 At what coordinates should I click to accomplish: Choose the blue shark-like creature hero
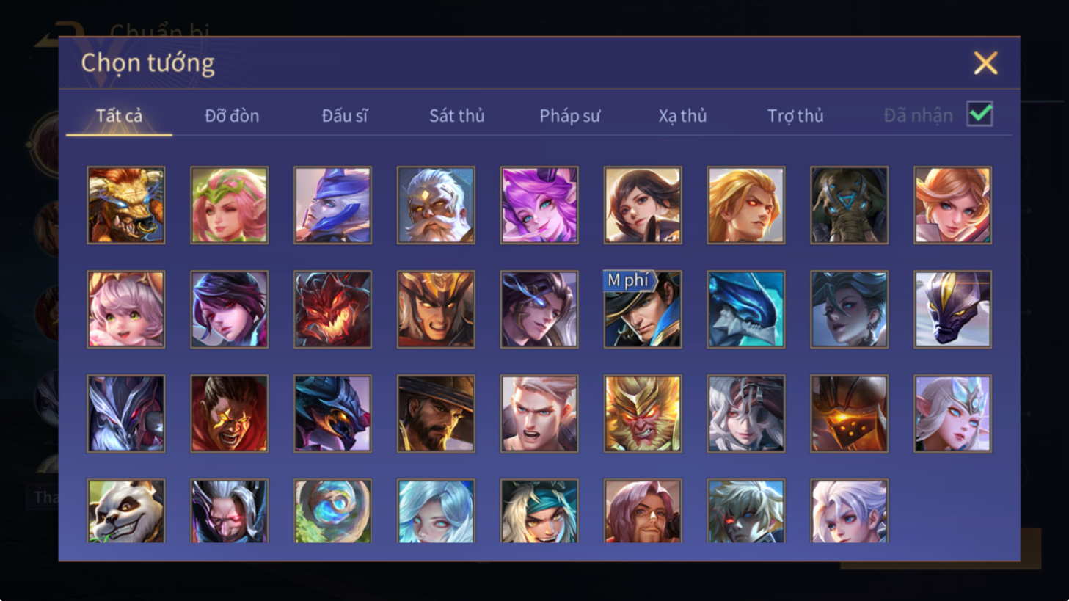tap(745, 309)
